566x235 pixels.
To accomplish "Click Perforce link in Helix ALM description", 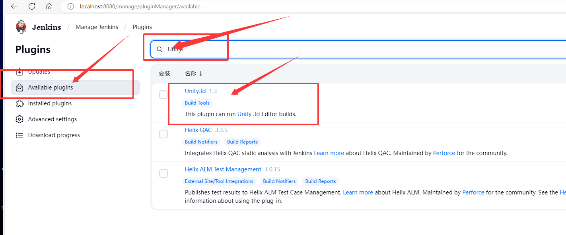I will 473,192.
